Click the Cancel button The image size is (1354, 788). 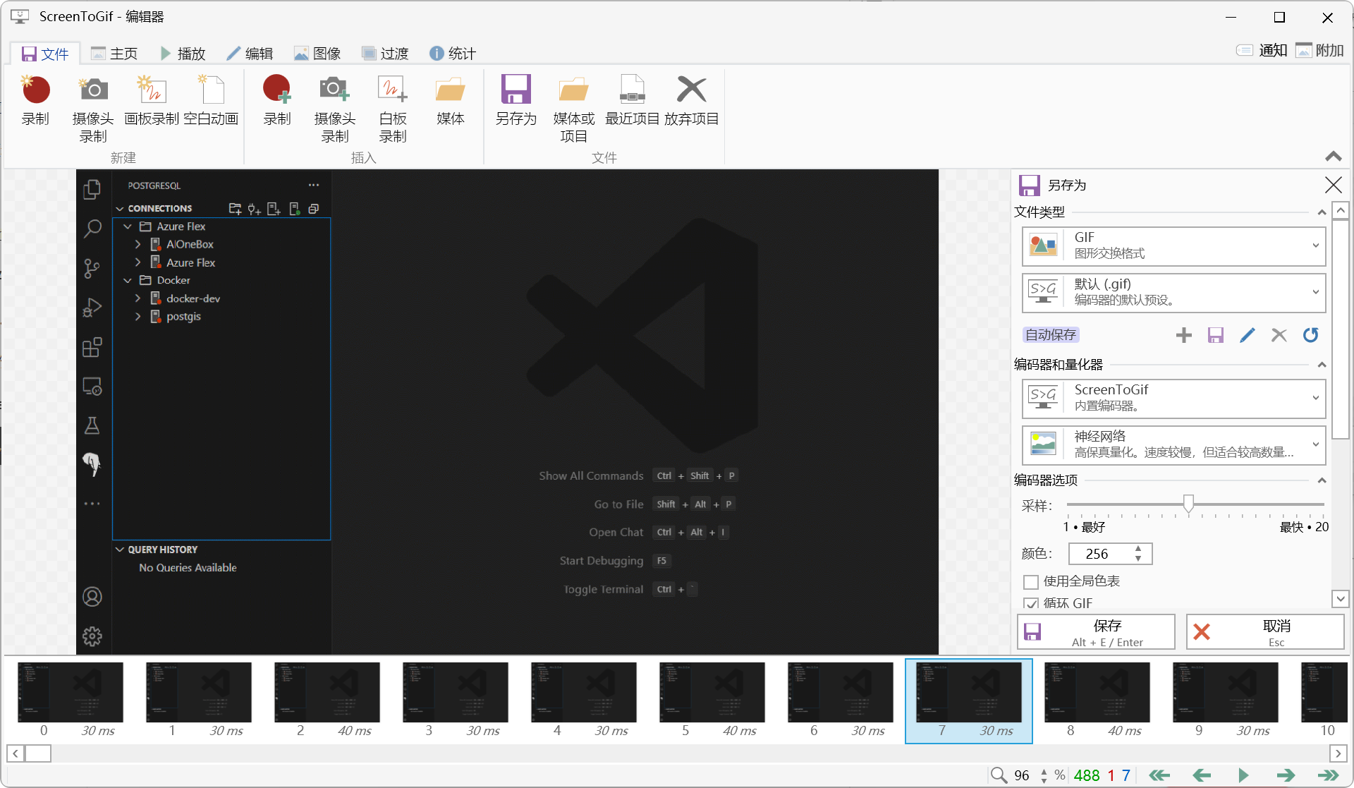coord(1265,632)
